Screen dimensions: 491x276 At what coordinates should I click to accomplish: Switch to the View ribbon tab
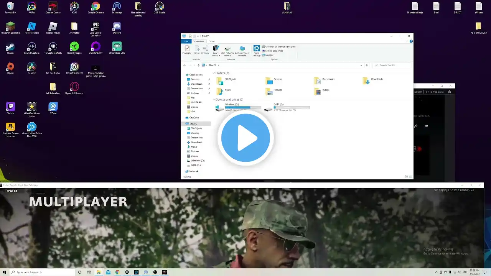[212, 41]
